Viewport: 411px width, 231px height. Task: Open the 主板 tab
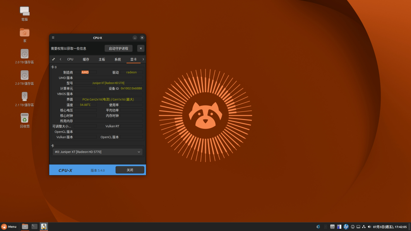point(102,59)
